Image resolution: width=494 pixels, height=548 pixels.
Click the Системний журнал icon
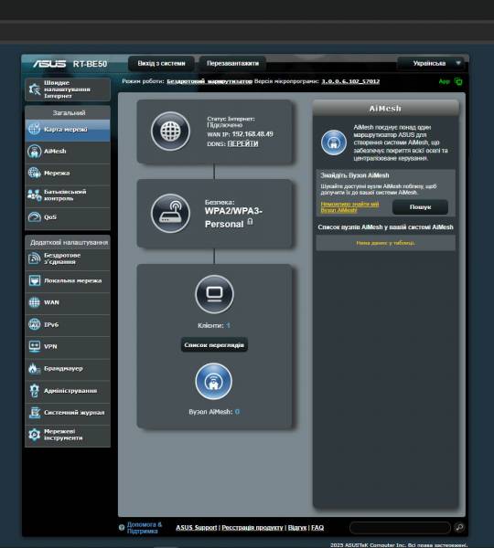coord(34,413)
